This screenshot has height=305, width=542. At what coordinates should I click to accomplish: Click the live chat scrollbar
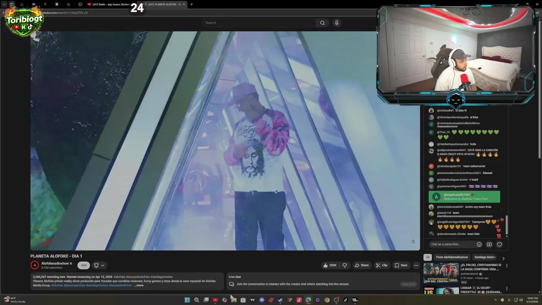(506, 226)
